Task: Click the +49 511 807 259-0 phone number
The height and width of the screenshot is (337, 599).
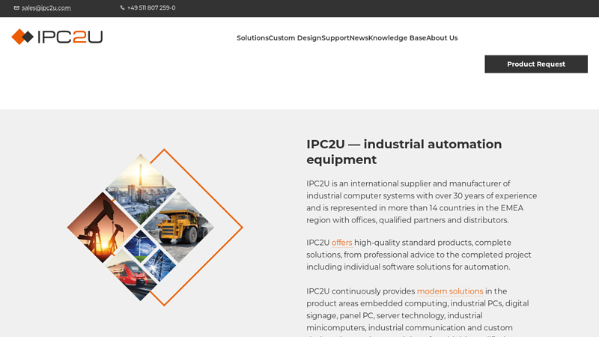Action: 151,7
